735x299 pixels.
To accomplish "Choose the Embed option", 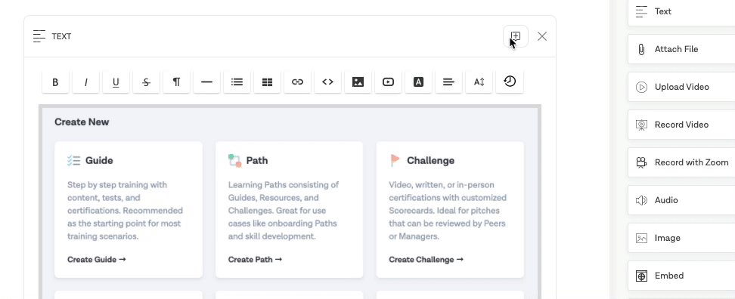I will (x=681, y=276).
